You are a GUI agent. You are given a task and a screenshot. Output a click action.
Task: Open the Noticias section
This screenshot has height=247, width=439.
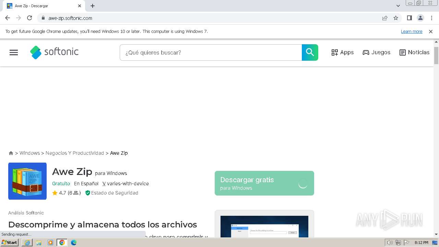(x=415, y=52)
